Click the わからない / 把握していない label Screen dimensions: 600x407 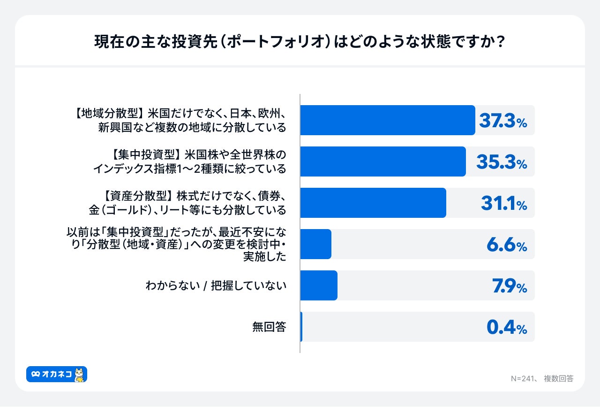point(216,285)
